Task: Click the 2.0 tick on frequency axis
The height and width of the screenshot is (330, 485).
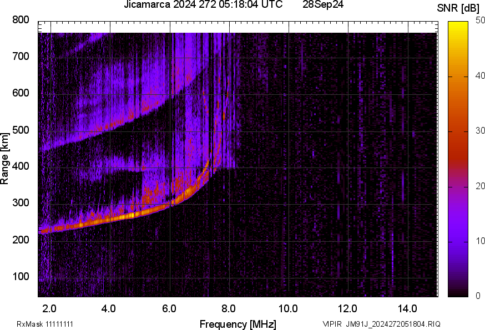Action: (50, 308)
